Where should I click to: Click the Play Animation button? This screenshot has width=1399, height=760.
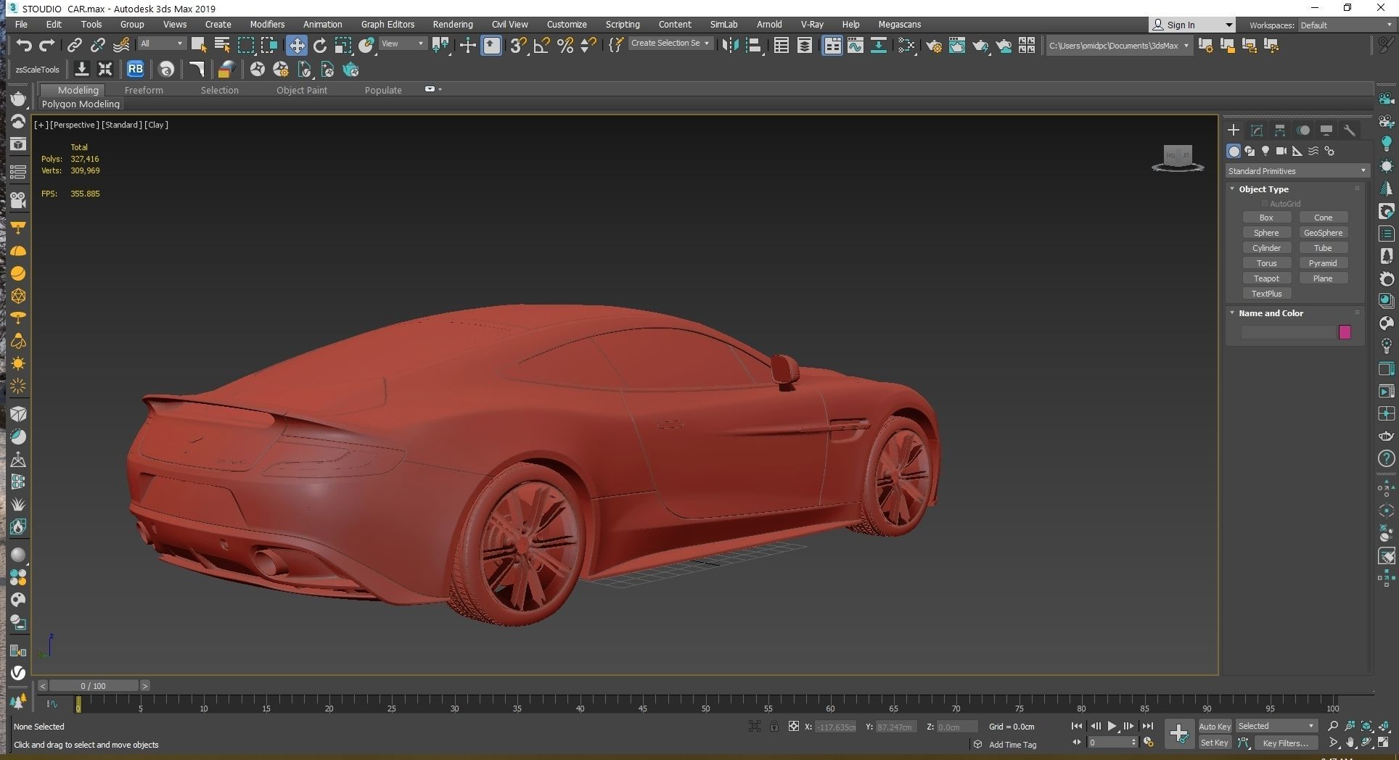pyautogui.click(x=1112, y=726)
